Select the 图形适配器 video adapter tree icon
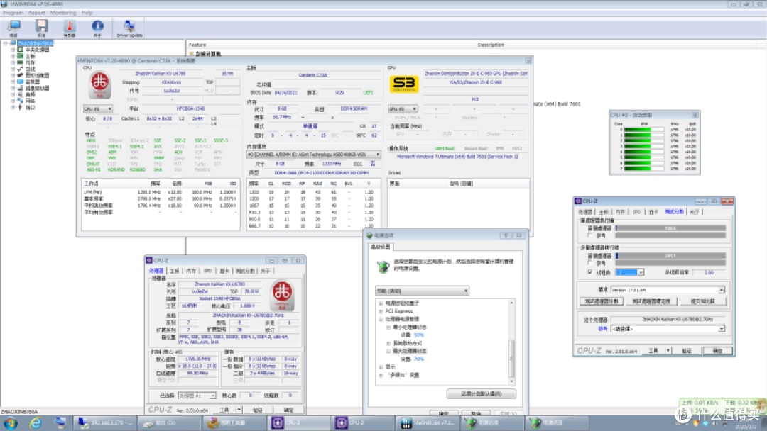The image size is (767, 431). point(21,75)
